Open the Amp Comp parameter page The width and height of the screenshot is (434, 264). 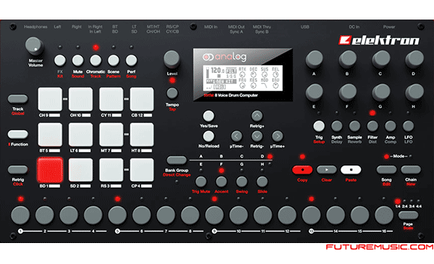tap(391, 126)
